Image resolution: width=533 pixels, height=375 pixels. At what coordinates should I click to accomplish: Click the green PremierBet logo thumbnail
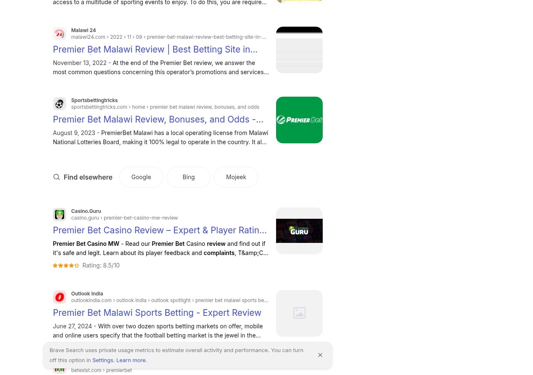(299, 120)
